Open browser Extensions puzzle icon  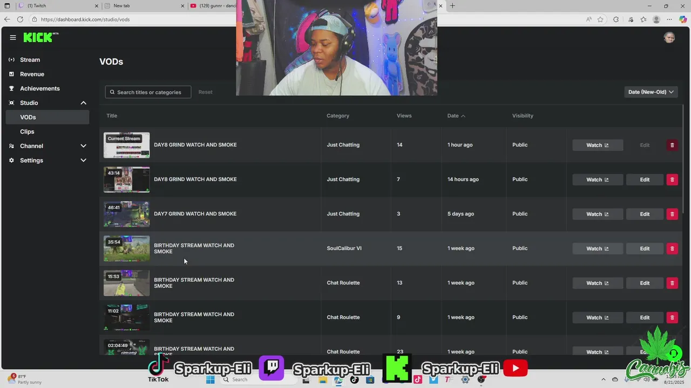[x=616, y=19]
